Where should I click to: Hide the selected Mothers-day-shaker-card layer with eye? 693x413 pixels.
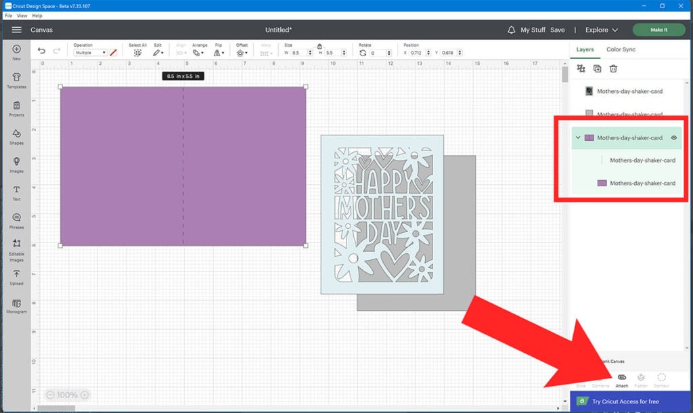(x=673, y=137)
